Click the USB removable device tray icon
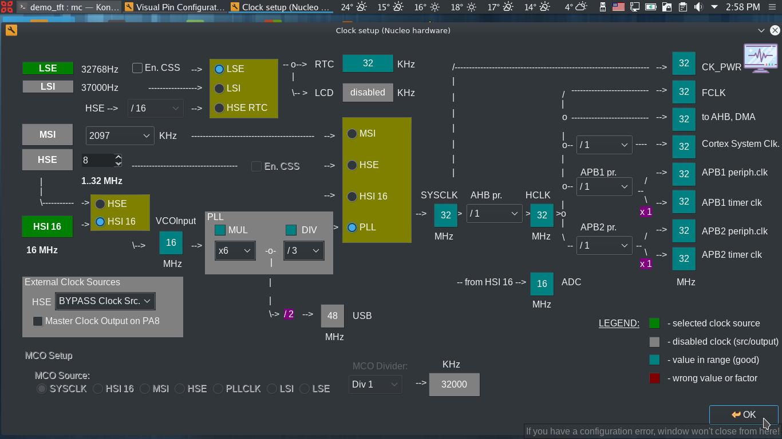This screenshot has width=782, height=439. tap(603, 7)
